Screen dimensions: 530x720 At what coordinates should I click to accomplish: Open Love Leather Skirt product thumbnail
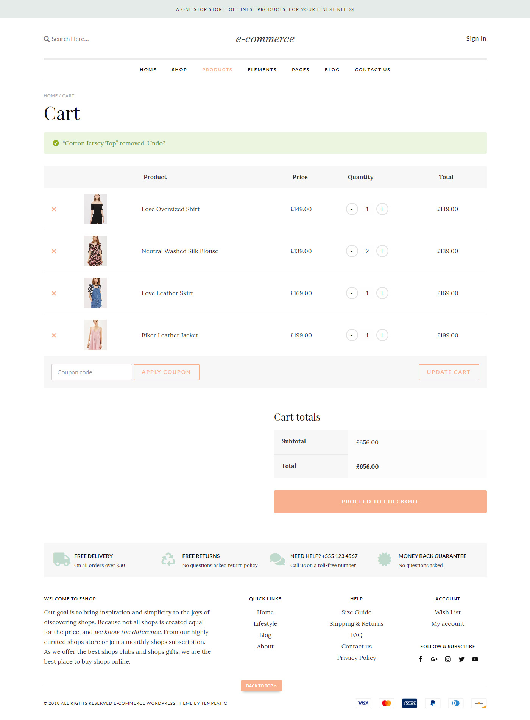coord(95,293)
